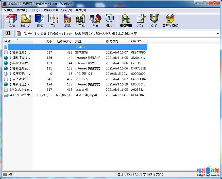
Task: Click the Add (添加) toolbar icon
Action: [x=11, y=21]
